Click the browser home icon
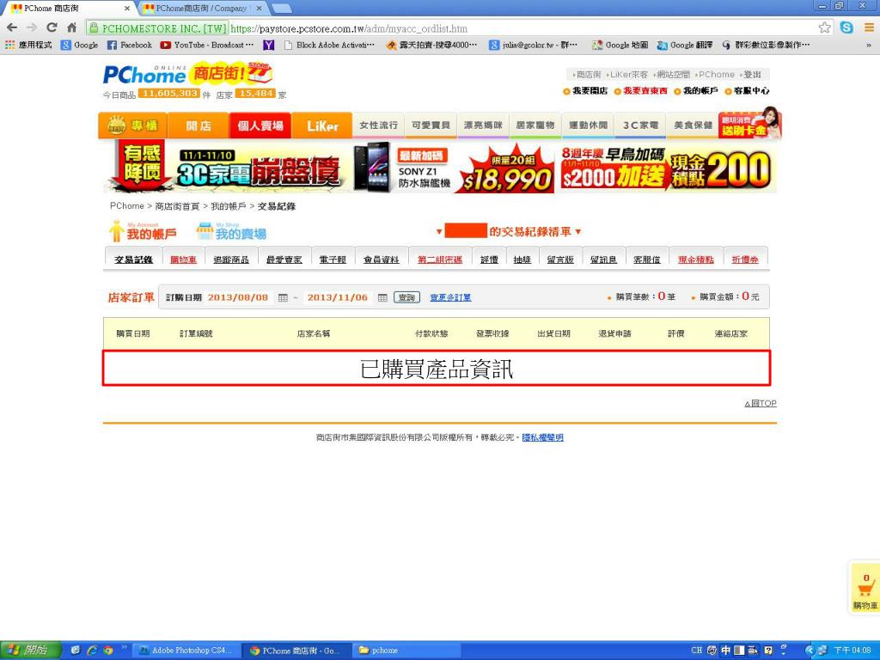This screenshot has width=880, height=660. [x=72, y=27]
